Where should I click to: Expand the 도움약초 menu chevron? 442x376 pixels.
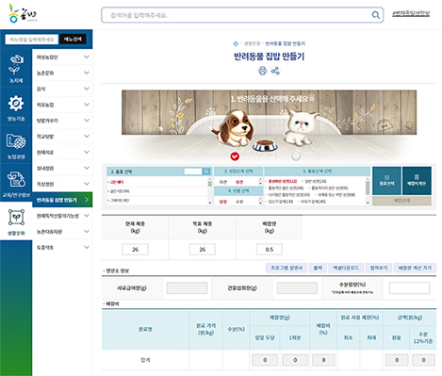[x=87, y=247]
